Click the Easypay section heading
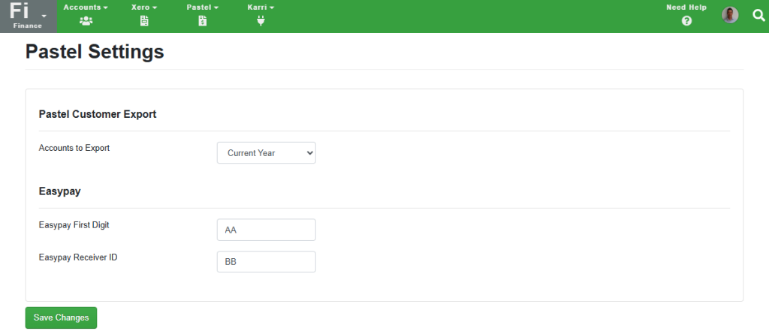Image resolution: width=769 pixels, height=334 pixels. (x=60, y=191)
